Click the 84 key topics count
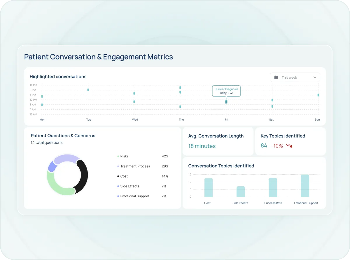 coord(264,145)
